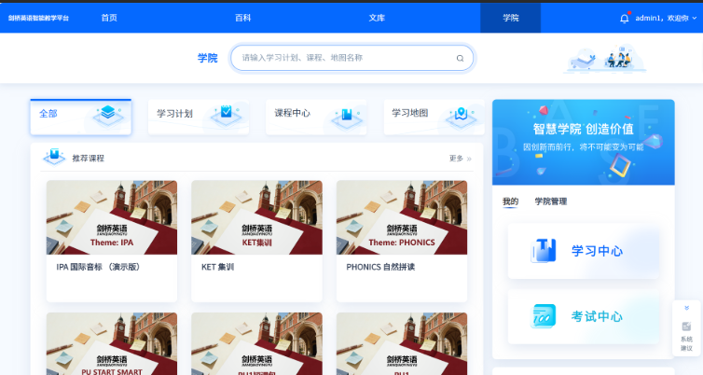Switch to the 学院管理 tab
Screen dimensions: 703x375
551,201
